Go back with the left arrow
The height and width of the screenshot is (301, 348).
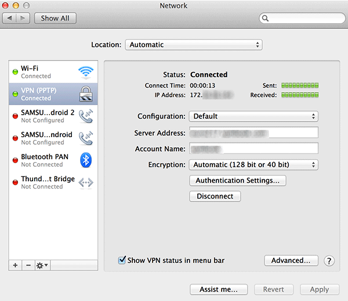(9, 18)
